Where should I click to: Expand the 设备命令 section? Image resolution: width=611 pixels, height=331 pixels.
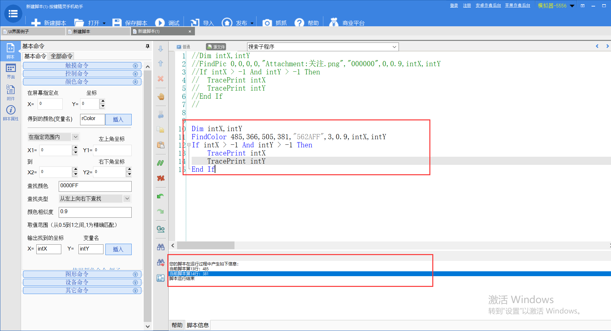[82, 282]
